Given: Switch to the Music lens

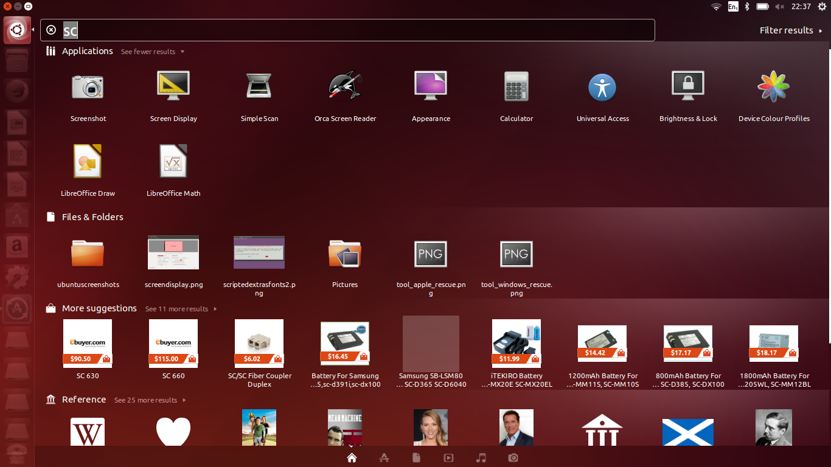Looking at the screenshot, I should [481, 458].
